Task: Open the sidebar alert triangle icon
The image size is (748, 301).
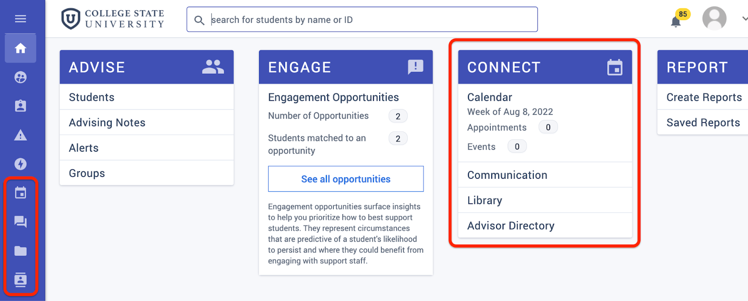Action: pos(20,135)
